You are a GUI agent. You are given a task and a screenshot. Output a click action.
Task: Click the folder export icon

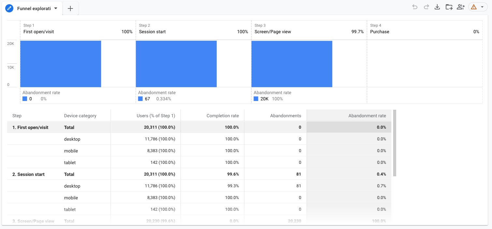449,7
